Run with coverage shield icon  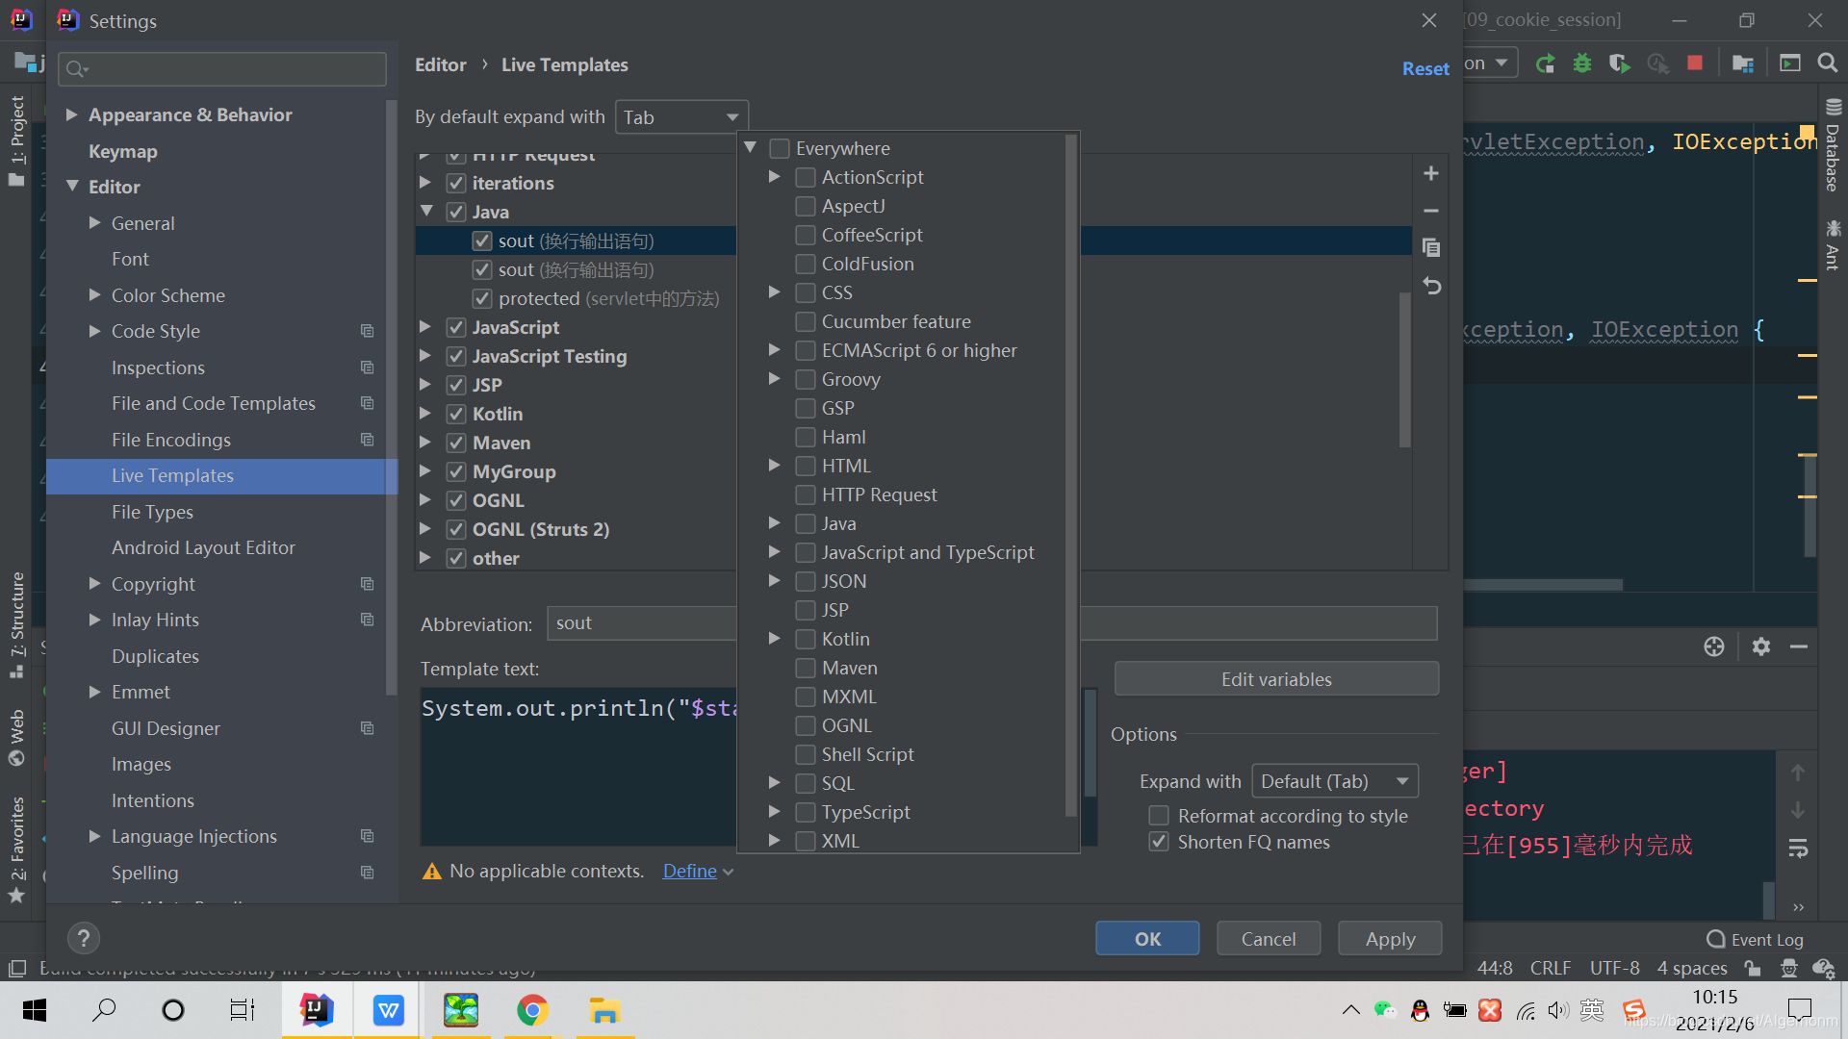coord(1620,63)
